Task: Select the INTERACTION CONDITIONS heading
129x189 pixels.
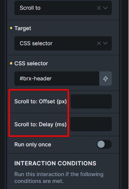Action: click(x=55, y=163)
